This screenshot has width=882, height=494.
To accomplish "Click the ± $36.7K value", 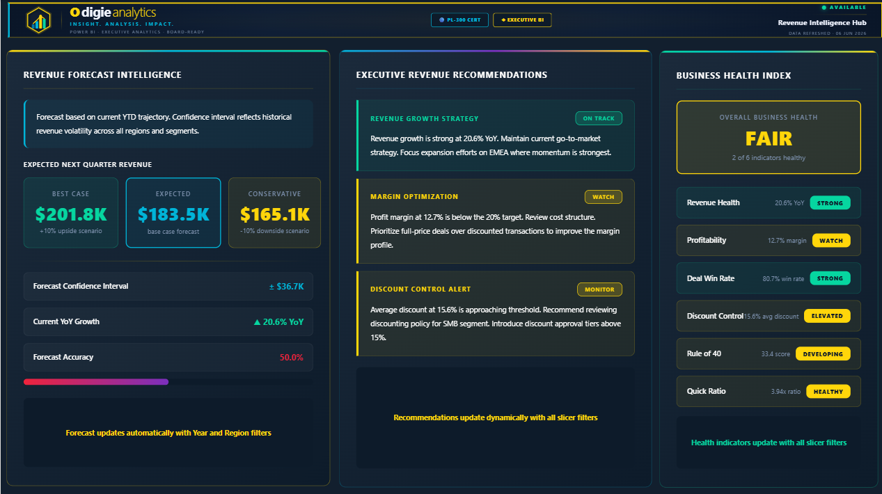I will click(286, 286).
